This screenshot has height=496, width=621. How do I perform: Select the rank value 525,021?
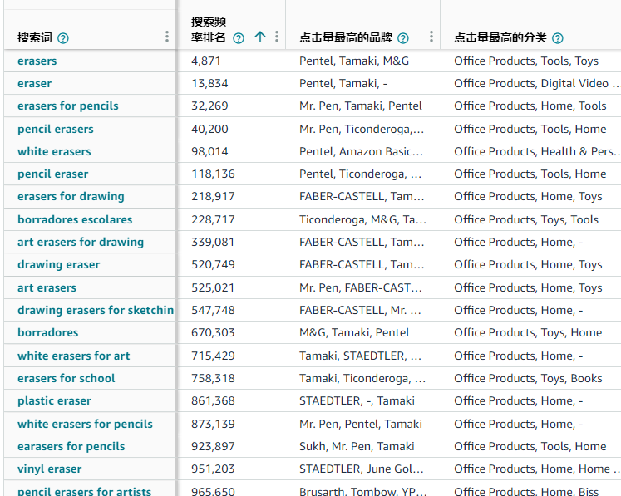click(x=213, y=287)
